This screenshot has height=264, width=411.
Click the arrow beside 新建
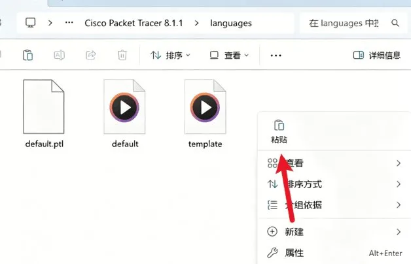399,232
